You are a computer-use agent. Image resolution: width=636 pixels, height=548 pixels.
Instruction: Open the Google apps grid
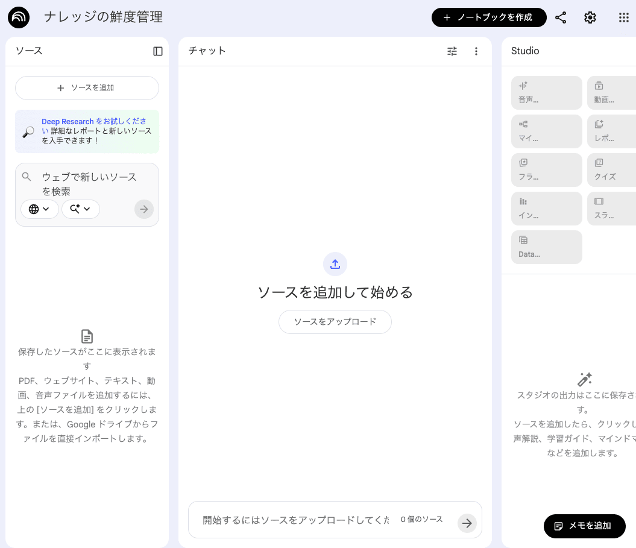tap(624, 17)
